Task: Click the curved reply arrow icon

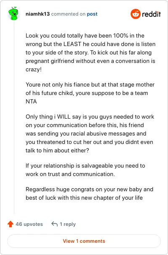Action: (x=55, y=224)
